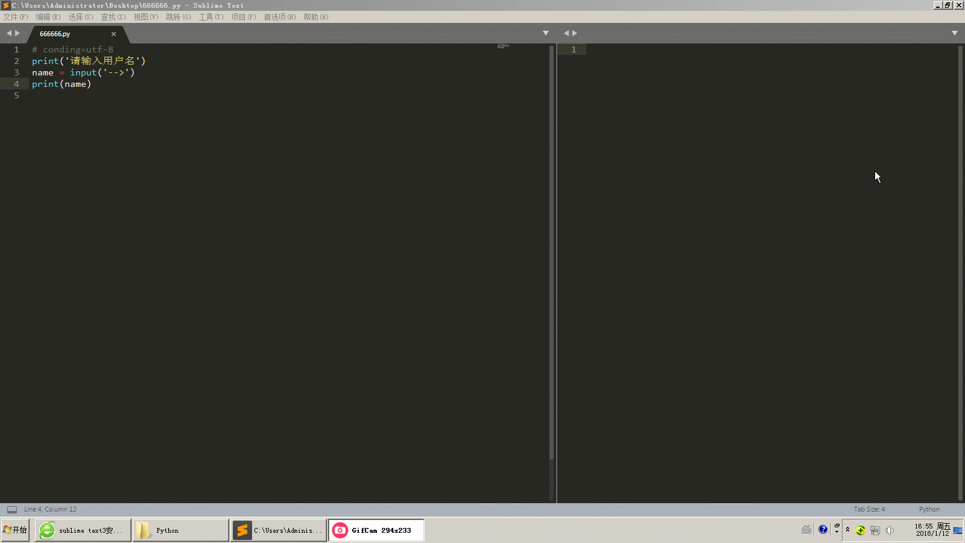Open the 工具(T) menu
965x543 pixels.
point(210,17)
